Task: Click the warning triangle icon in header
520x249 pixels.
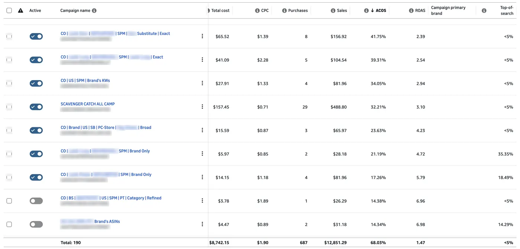Action: 20,10
